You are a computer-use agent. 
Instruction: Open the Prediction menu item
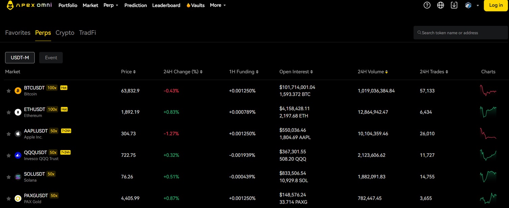(x=136, y=5)
